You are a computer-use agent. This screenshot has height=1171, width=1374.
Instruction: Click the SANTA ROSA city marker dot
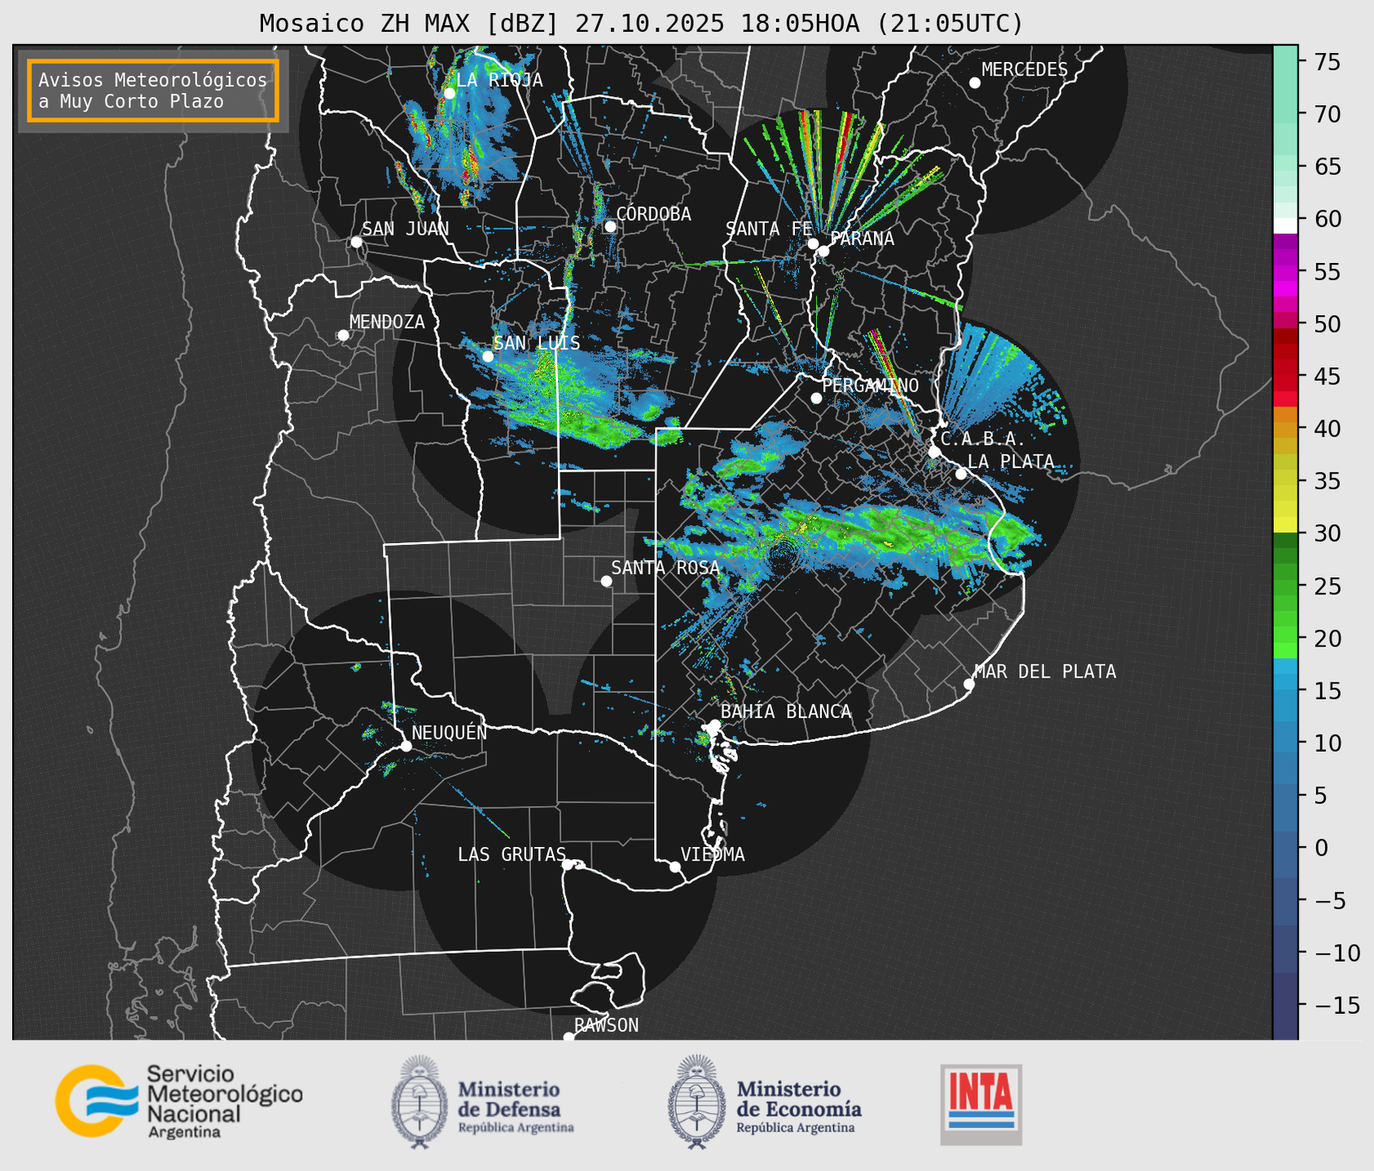point(606,581)
